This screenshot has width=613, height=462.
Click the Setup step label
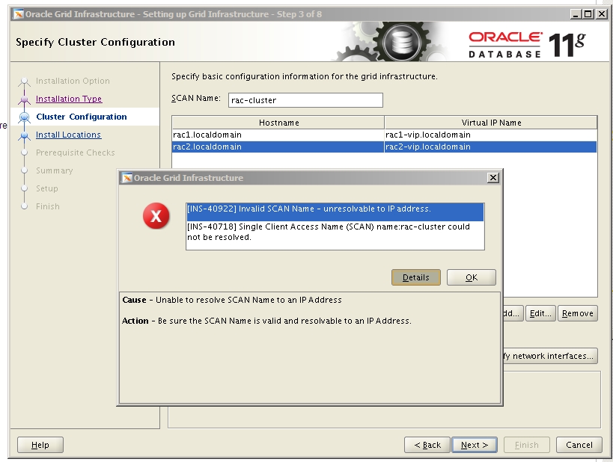pos(47,188)
